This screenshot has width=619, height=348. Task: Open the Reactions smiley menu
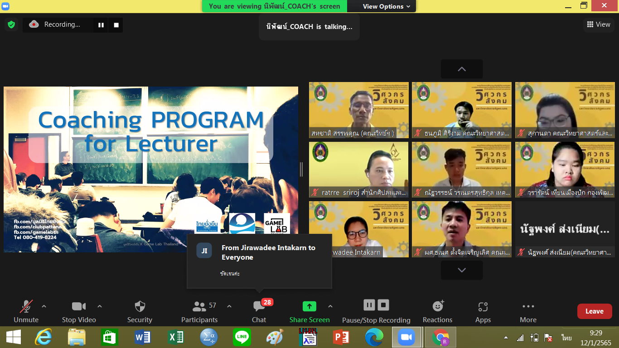(437, 307)
